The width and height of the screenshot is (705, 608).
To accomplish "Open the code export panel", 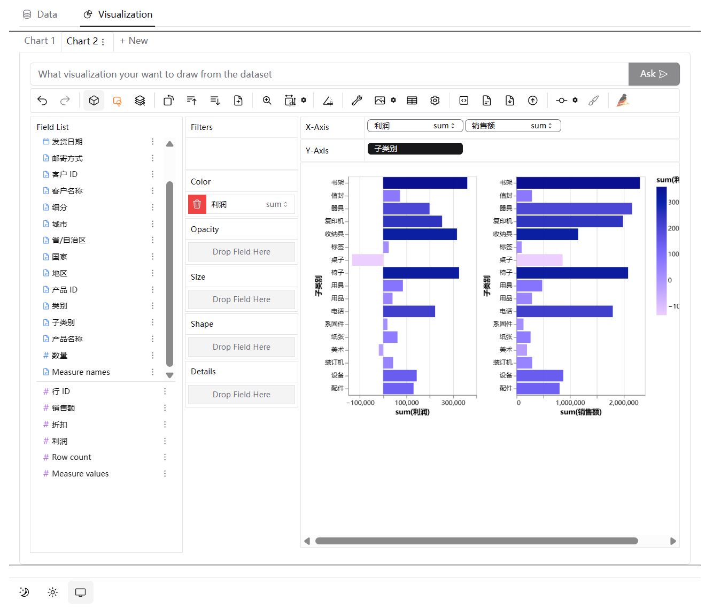I will tap(463, 100).
